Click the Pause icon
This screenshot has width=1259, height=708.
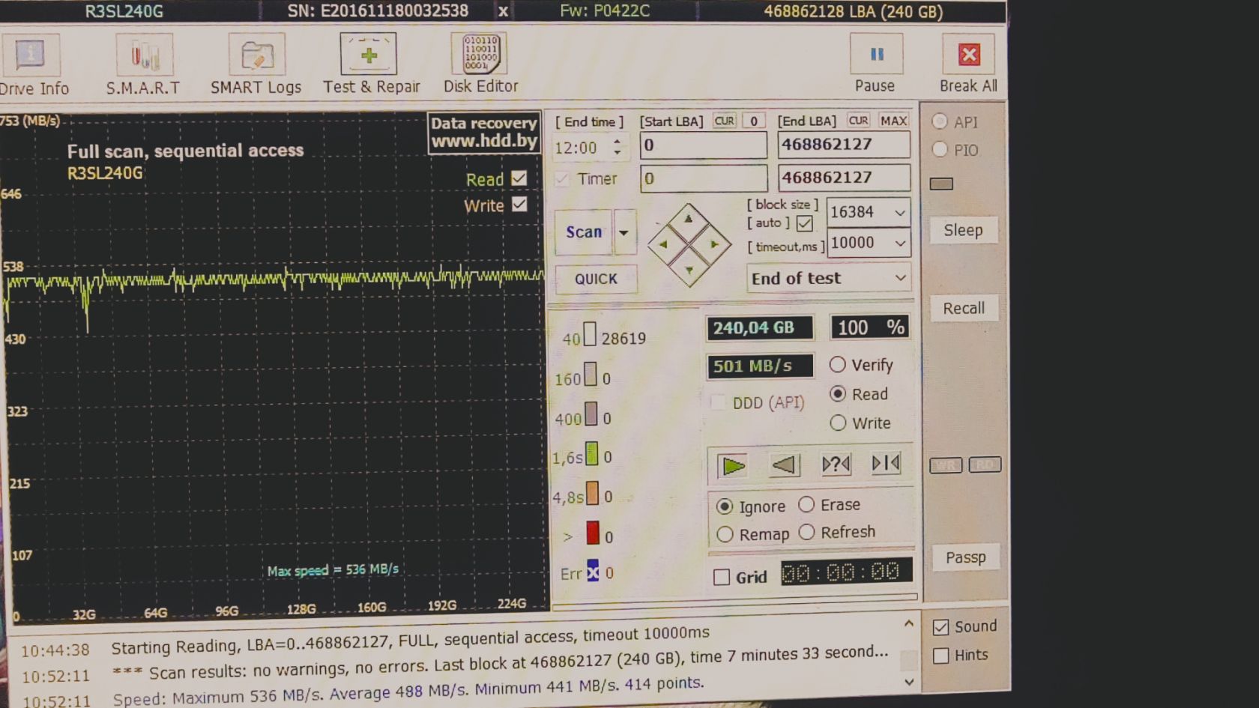[876, 55]
